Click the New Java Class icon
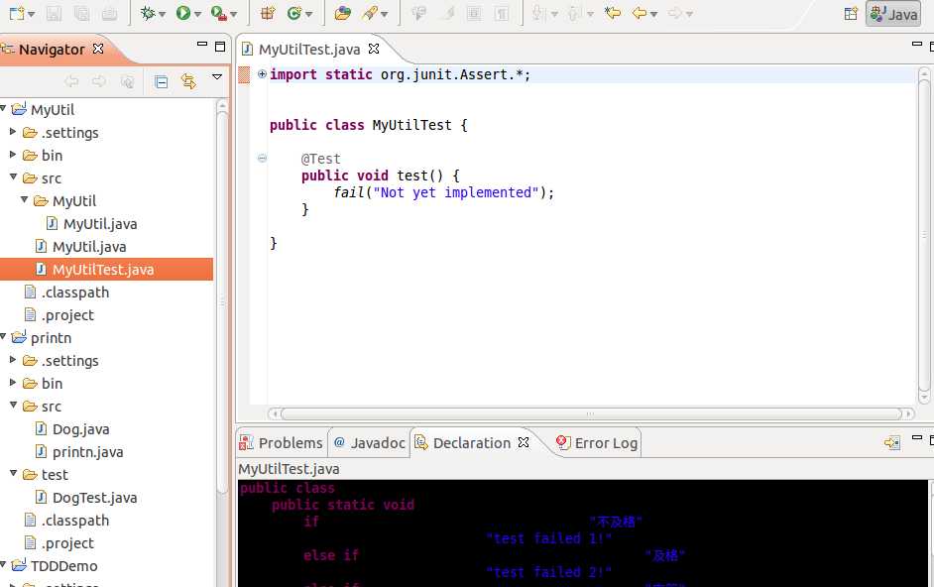This screenshot has width=934, height=587. [294, 13]
